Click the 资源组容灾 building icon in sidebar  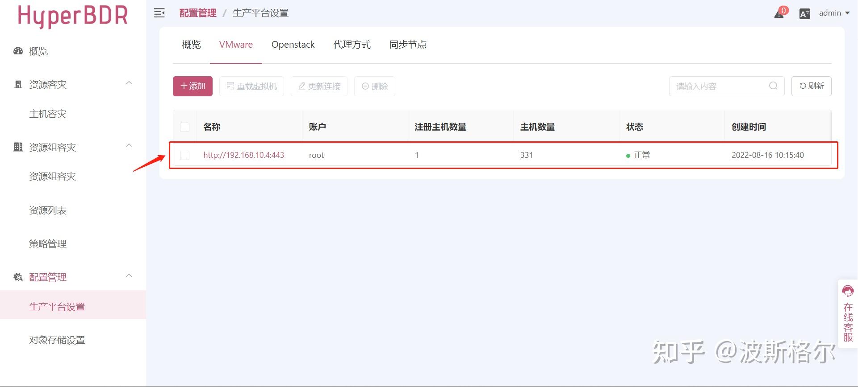point(18,147)
